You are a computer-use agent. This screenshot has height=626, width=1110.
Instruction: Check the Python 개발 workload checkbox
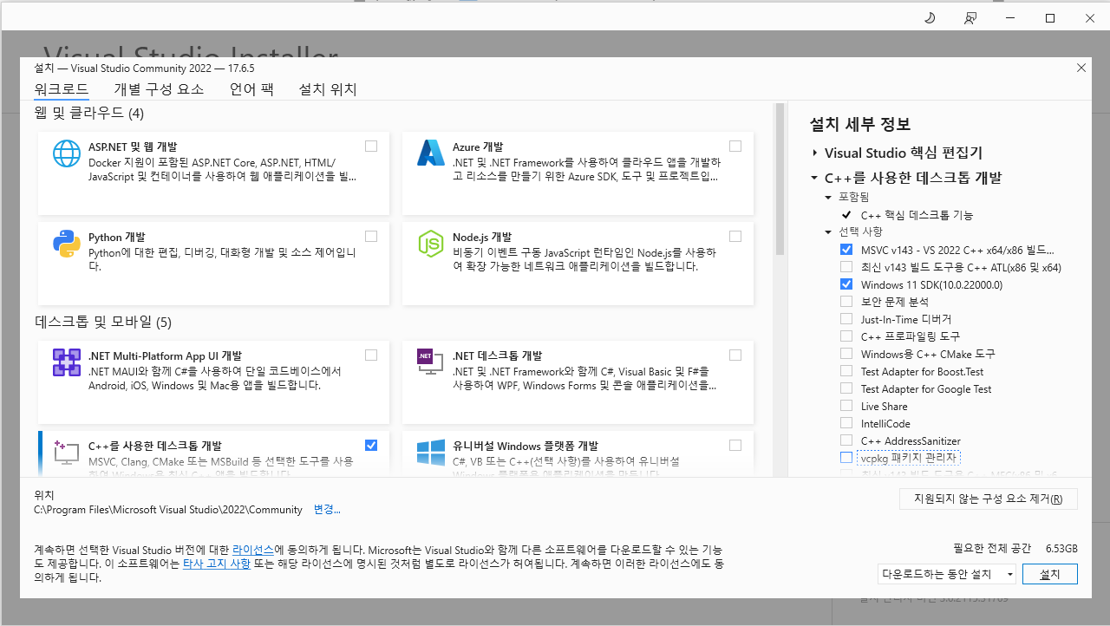pyautogui.click(x=371, y=237)
